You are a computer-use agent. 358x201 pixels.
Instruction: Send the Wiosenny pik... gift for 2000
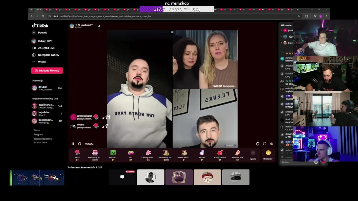(166, 155)
